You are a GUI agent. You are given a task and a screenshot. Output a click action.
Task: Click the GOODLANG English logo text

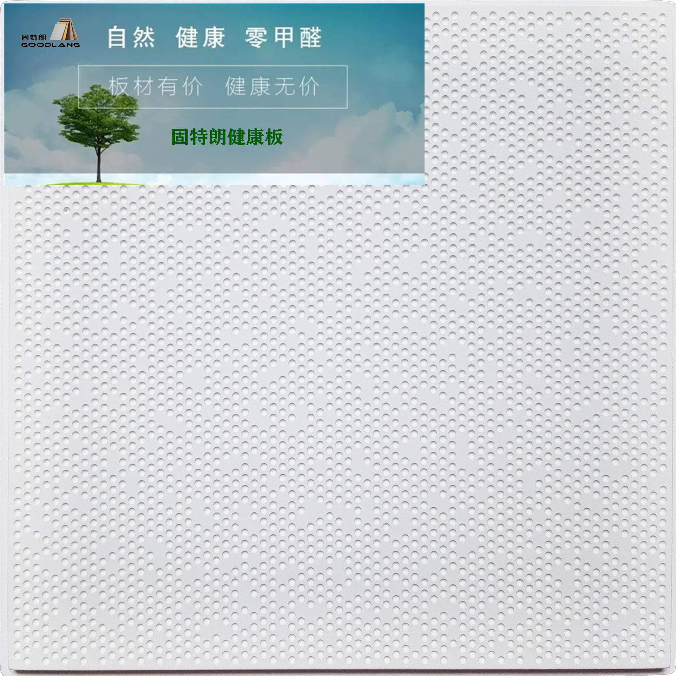50,45
